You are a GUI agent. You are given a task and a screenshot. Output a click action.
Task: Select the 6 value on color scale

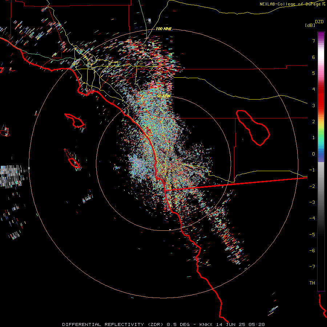click(314, 57)
